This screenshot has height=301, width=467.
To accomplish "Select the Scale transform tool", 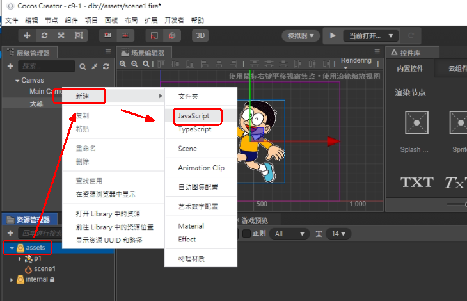I will 61,36.
